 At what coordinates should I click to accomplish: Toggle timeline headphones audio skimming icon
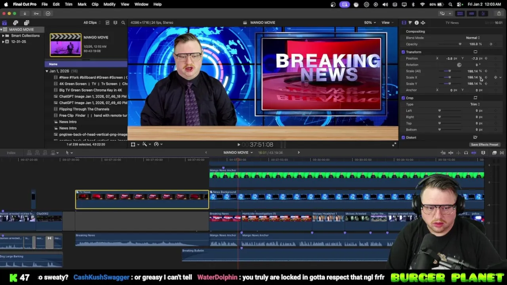[x=466, y=153]
